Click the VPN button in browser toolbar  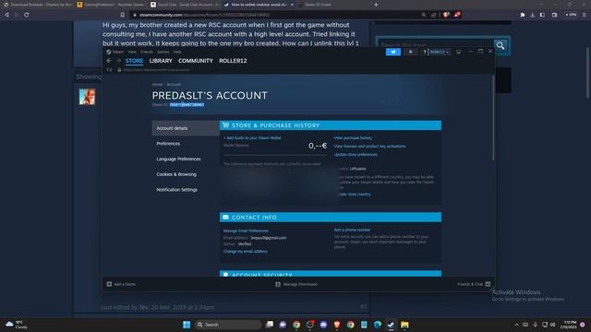coord(571,15)
